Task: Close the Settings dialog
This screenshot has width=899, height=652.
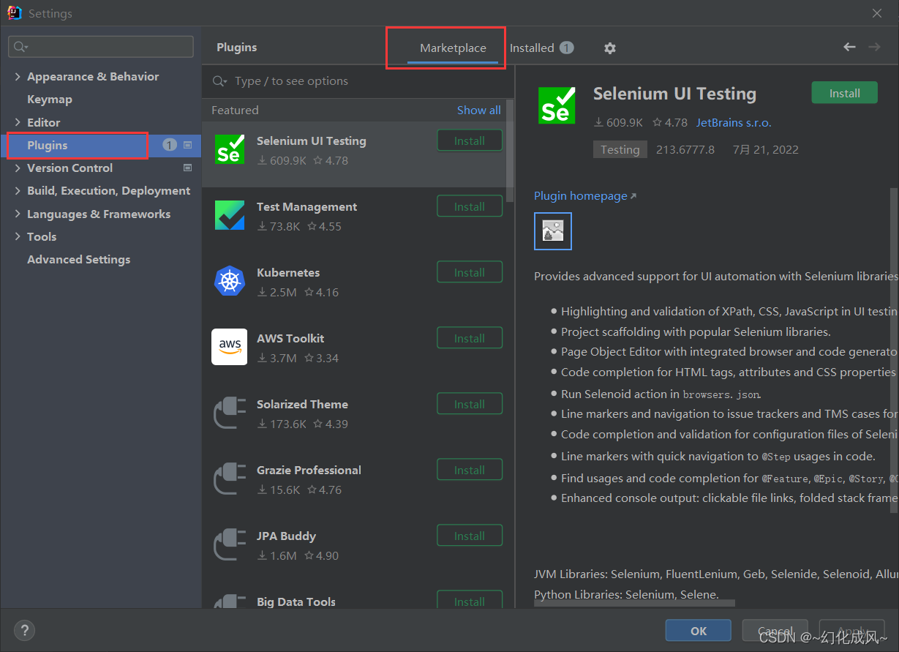Action: [x=877, y=13]
